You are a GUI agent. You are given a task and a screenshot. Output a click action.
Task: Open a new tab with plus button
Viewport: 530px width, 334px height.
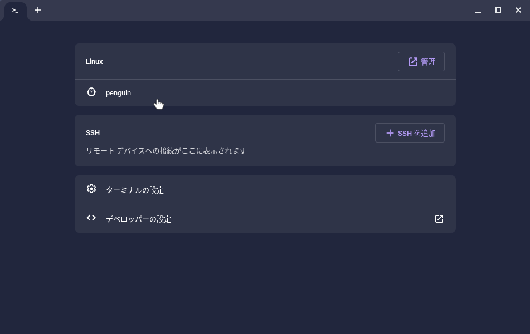pos(38,10)
